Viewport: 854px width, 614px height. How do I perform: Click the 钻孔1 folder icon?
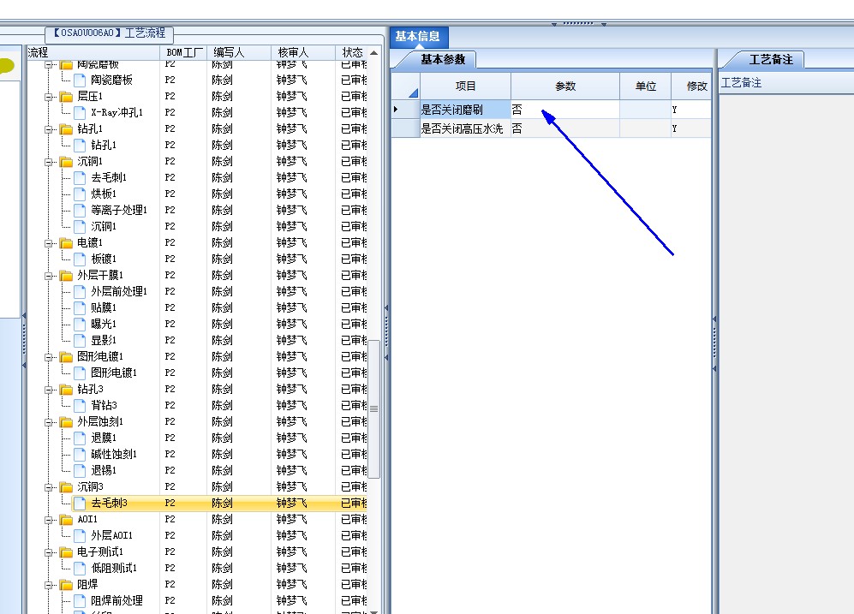66,129
